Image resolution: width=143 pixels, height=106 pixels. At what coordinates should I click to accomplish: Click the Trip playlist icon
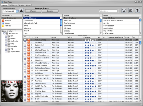(x=9, y=49)
